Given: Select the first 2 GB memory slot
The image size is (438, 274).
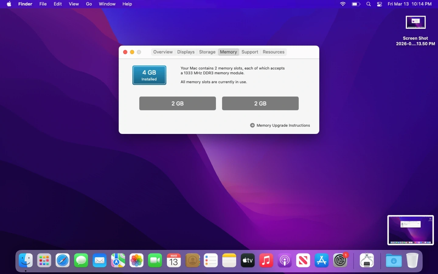Looking at the screenshot, I should click(x=178, y=104).
